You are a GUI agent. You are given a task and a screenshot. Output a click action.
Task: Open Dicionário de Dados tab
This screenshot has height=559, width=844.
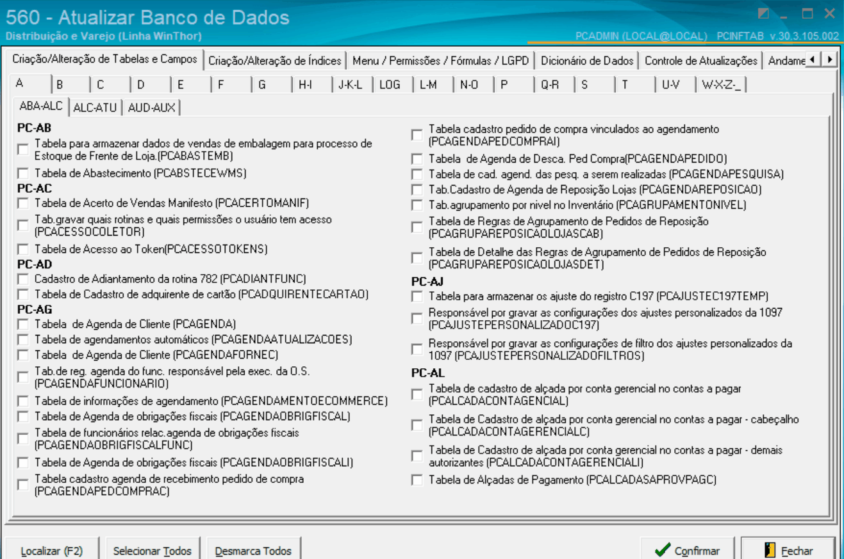587,61
